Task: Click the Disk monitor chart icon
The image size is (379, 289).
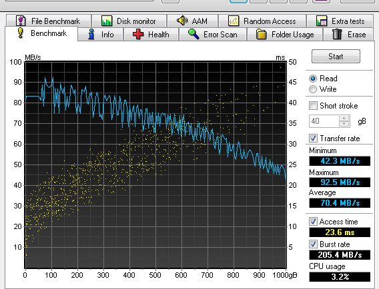Action: tap(107, 21)
